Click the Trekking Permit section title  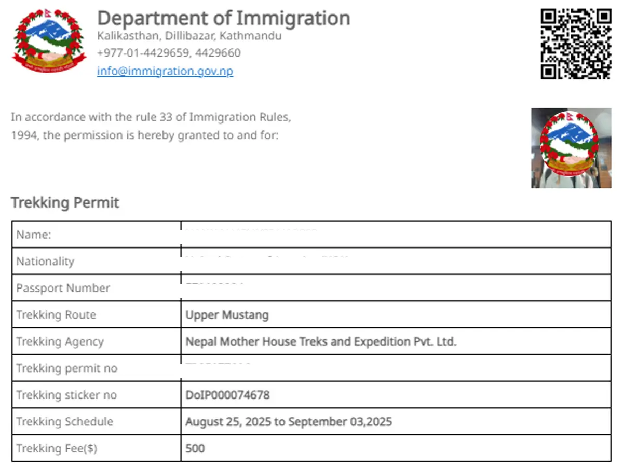[65, 202]
